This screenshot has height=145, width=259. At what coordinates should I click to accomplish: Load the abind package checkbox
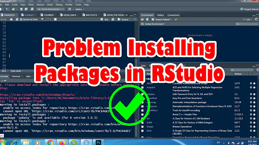click(142, 83)
